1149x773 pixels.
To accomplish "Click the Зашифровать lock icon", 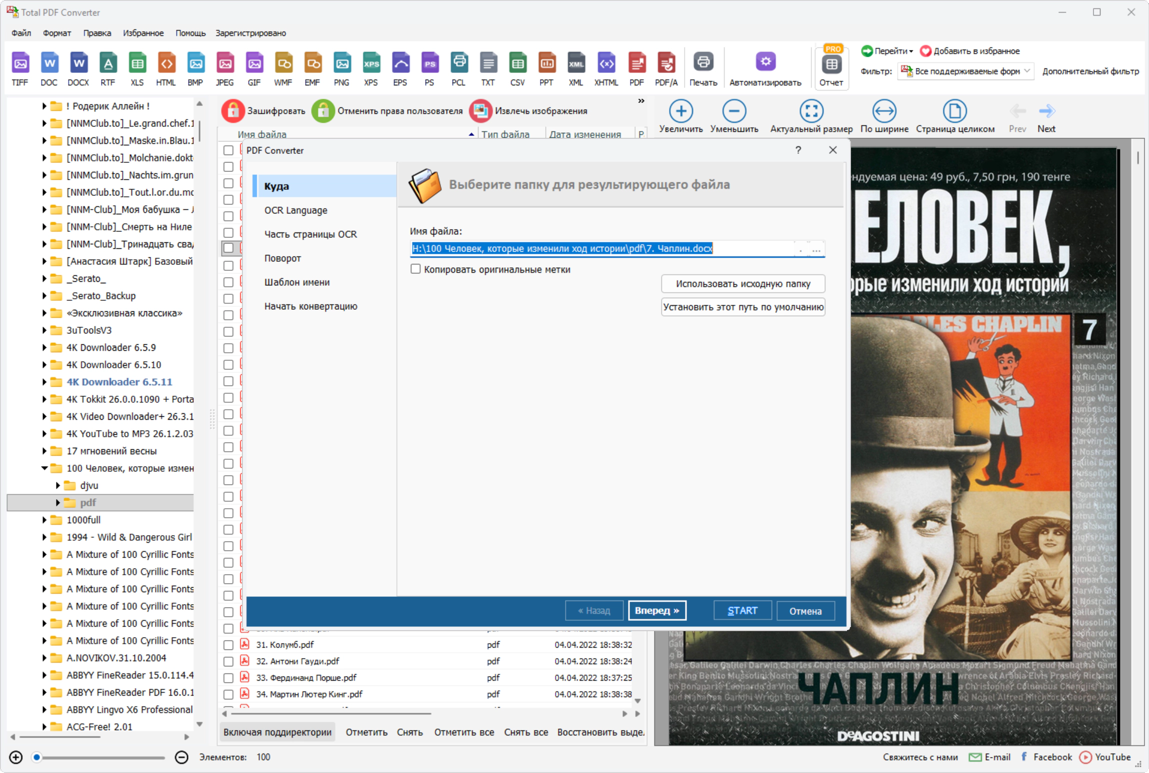I will click(x=233, y=111).
